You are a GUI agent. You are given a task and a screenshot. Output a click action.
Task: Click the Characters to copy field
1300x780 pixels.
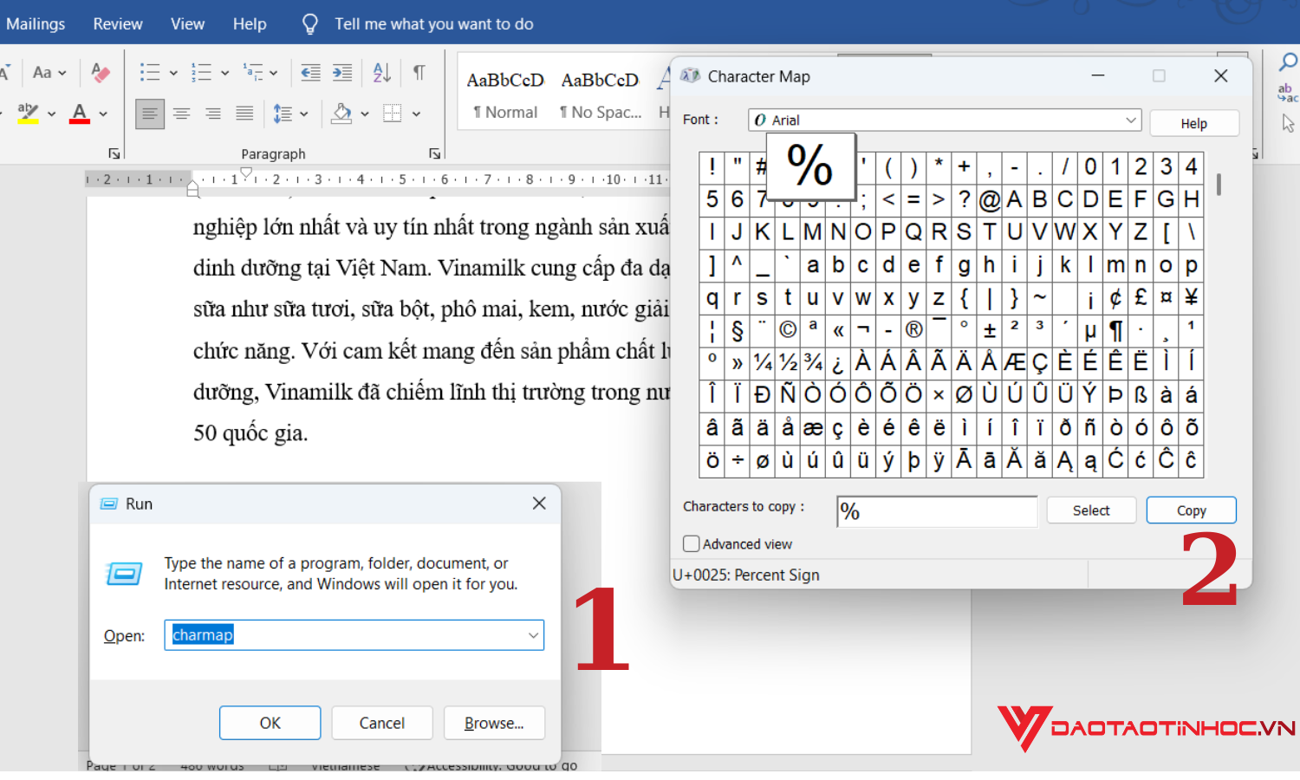937,511
